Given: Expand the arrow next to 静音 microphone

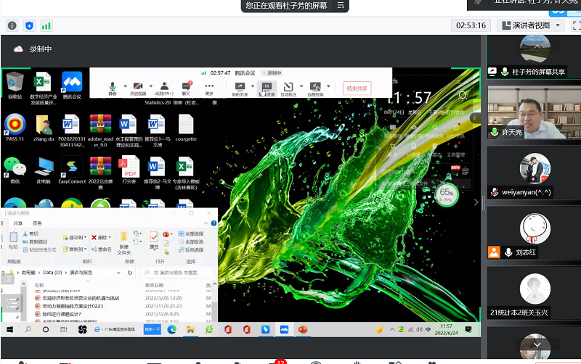Looking at the screenshot, I should tap(125, 86).
